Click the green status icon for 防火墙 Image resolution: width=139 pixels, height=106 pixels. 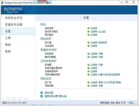(89, 43)
